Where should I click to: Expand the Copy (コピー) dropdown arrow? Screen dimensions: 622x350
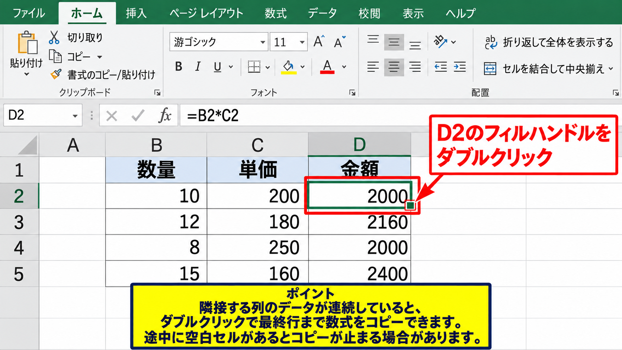pos(100,57)
